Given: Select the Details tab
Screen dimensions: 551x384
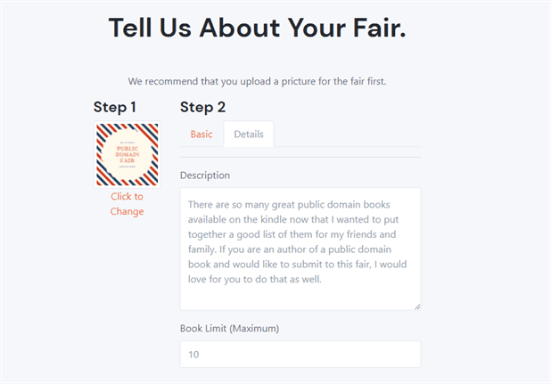Looking at the screenshot, I should [x=249, y=134].
